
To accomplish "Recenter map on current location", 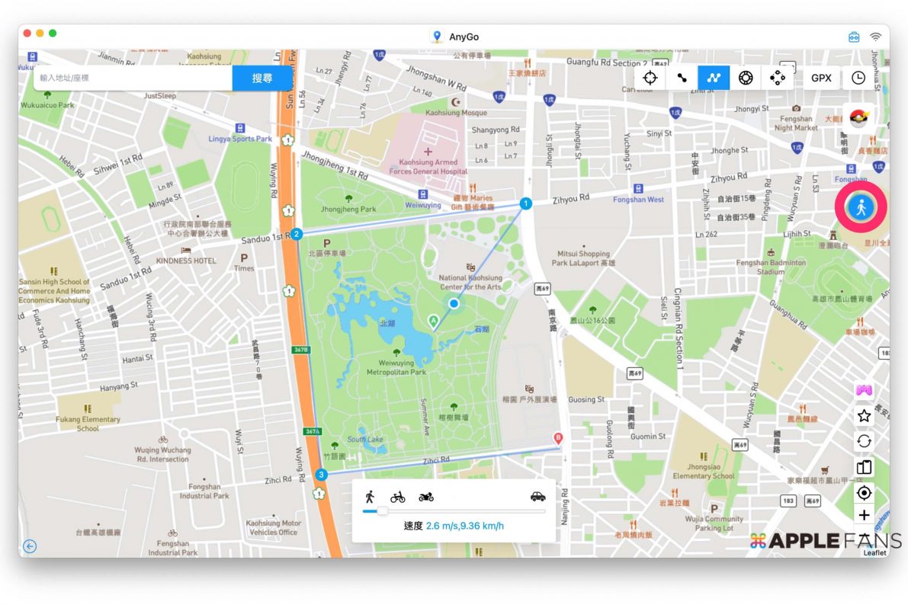I will (x=864, y=493).
